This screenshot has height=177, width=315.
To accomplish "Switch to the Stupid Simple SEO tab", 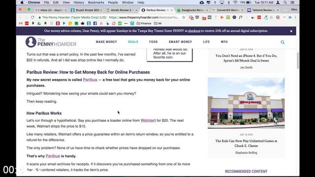I will coord(87,10).
